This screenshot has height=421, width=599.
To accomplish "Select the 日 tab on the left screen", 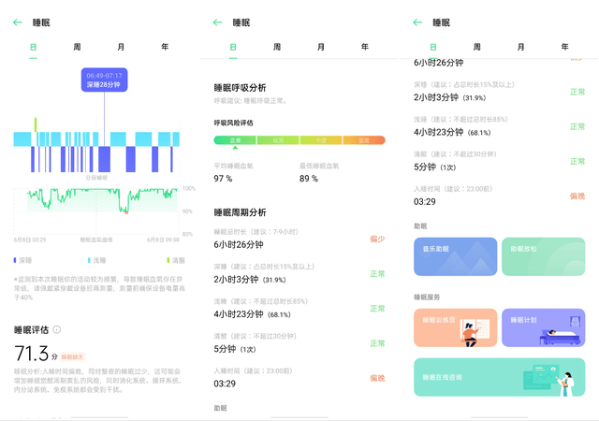I will click(34, 47).
